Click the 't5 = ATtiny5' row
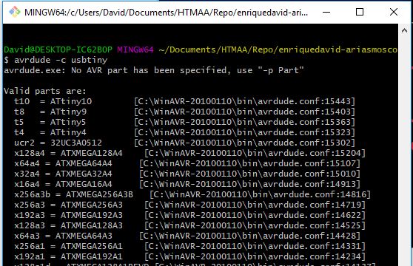The image size is (413, 266). pos(184,122)
